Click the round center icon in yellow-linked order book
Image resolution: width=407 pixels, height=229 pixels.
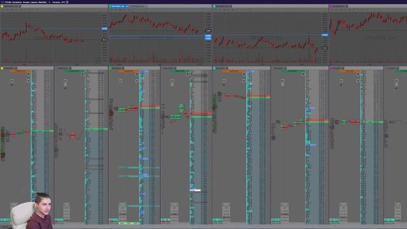coord(28,74)
